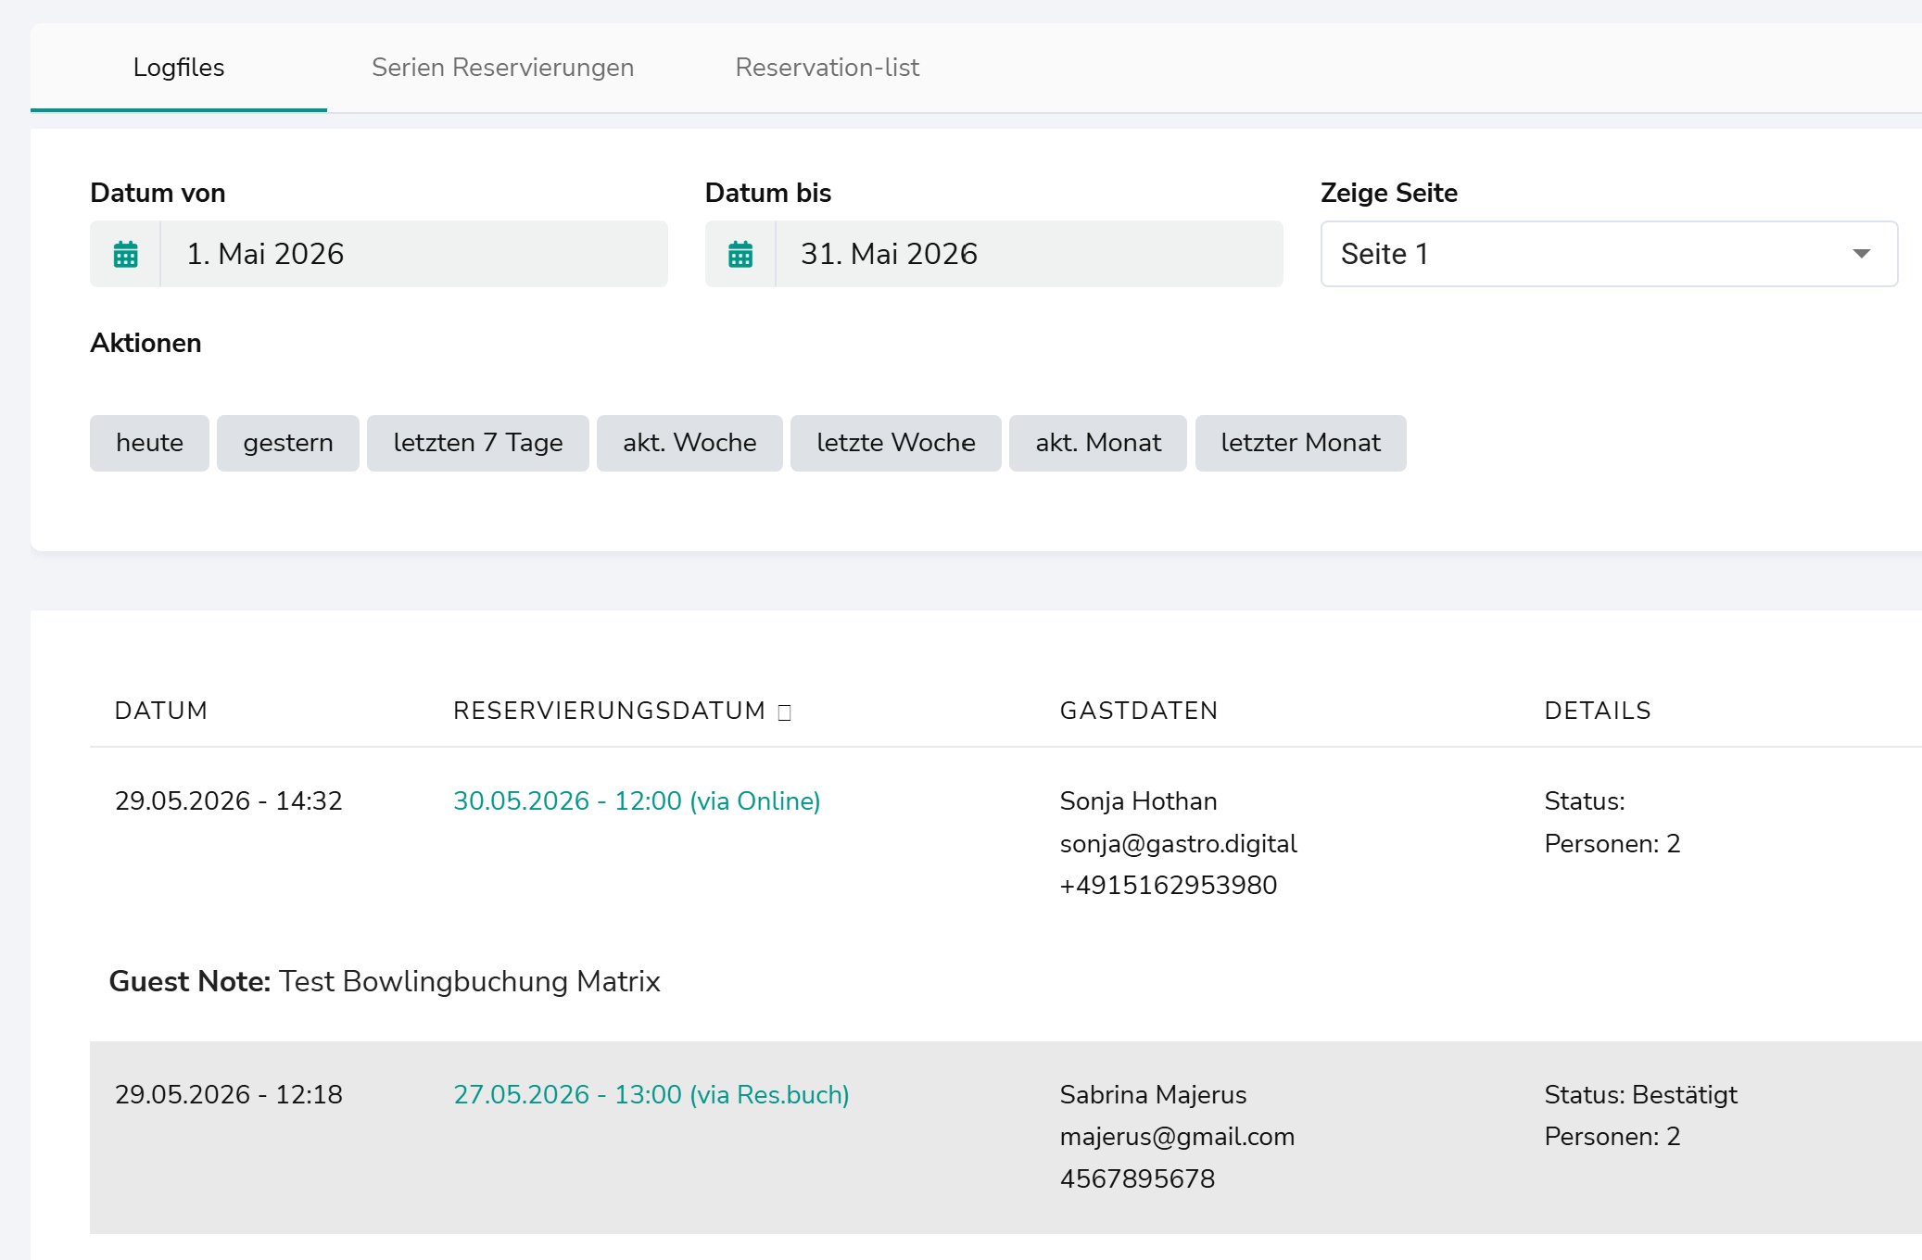Select log date 29.05.2026 - 14:32

(229, 800)
